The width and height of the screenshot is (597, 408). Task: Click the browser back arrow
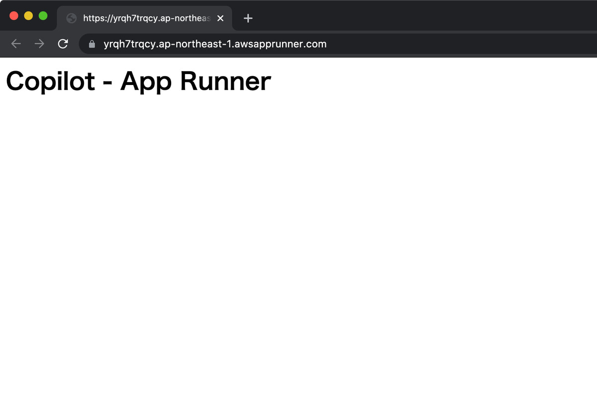click(x=16, y=44)
